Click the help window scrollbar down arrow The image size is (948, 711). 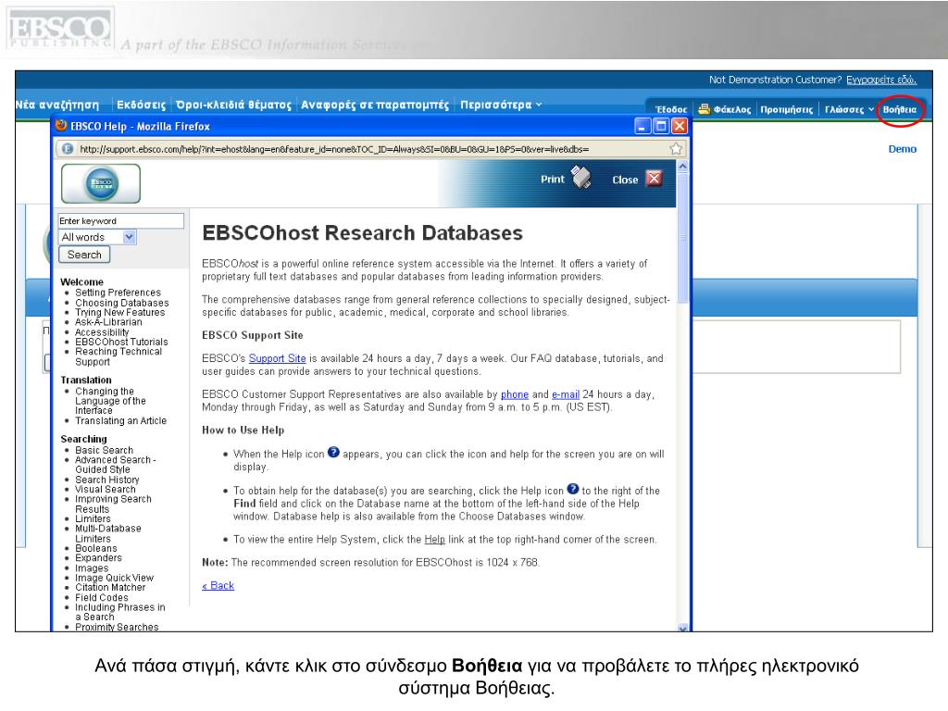click(682, 628)
